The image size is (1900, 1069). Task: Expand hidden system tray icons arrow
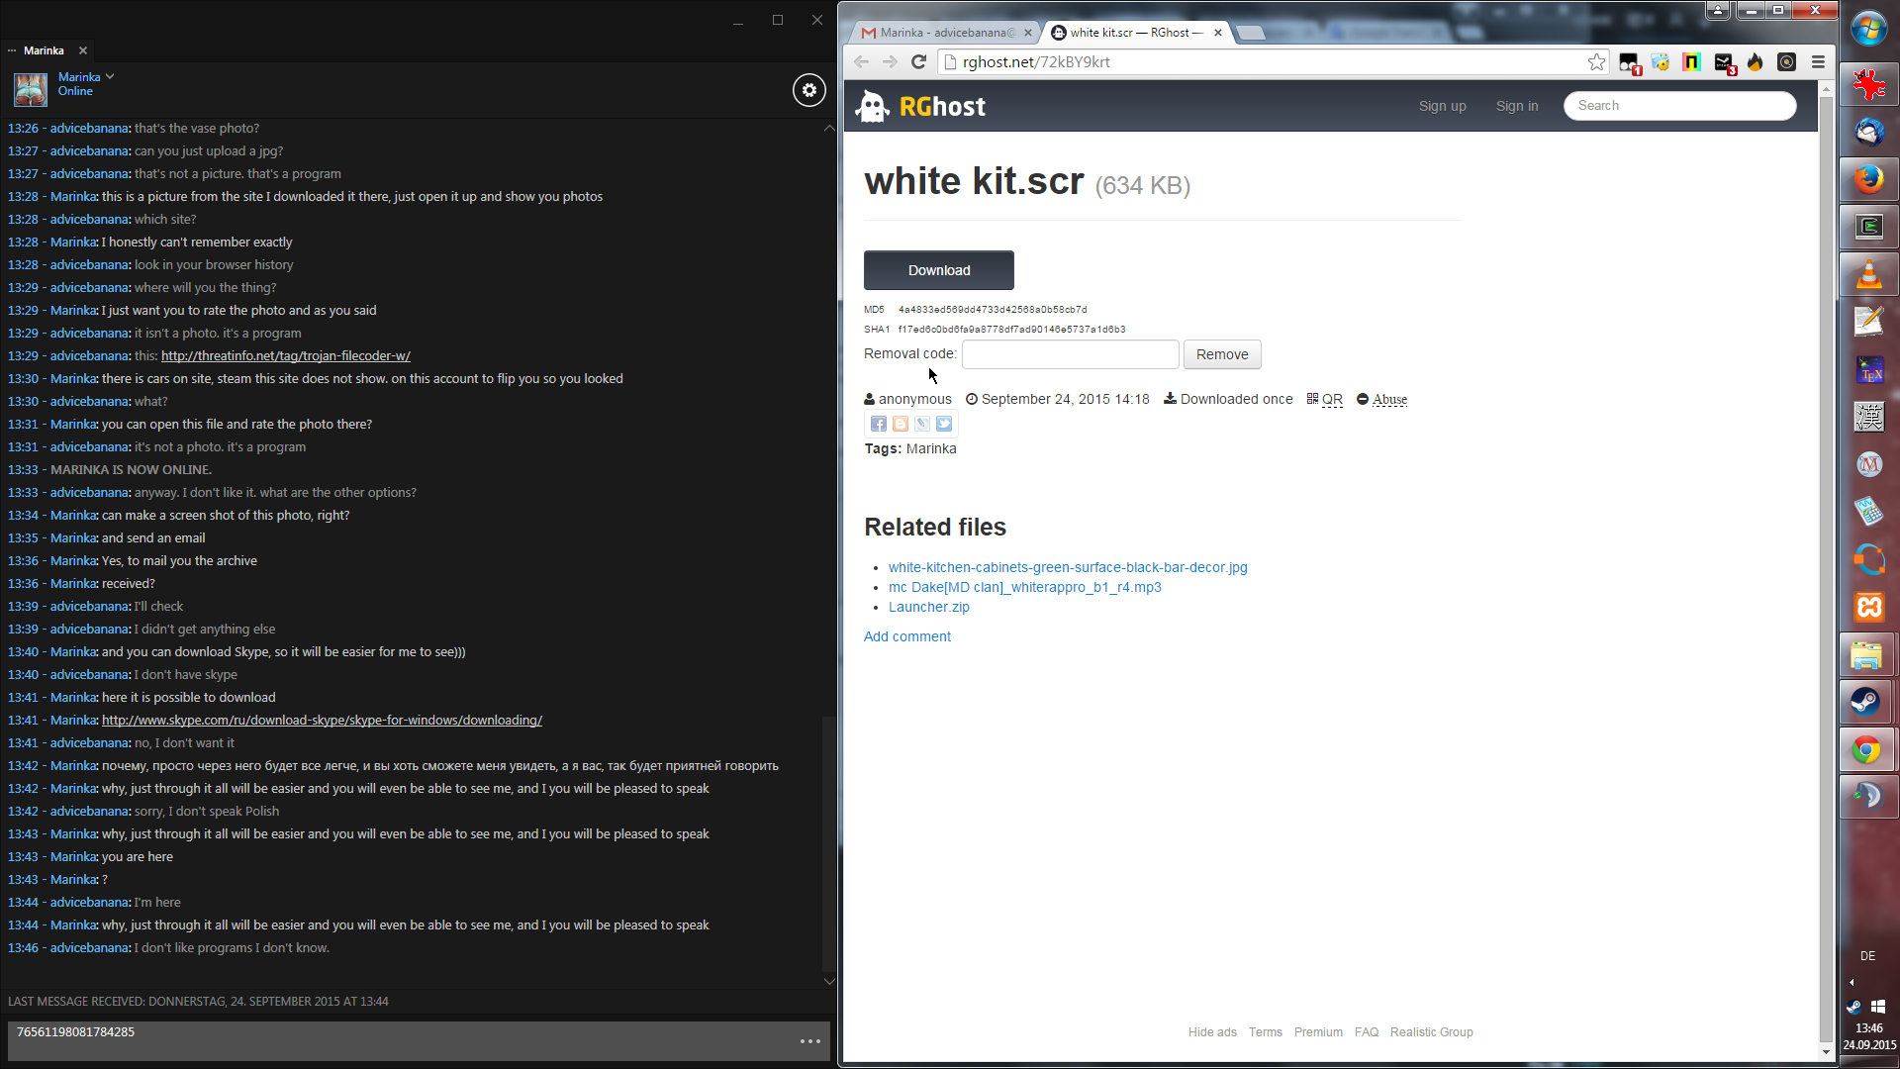coord(1852,983)
